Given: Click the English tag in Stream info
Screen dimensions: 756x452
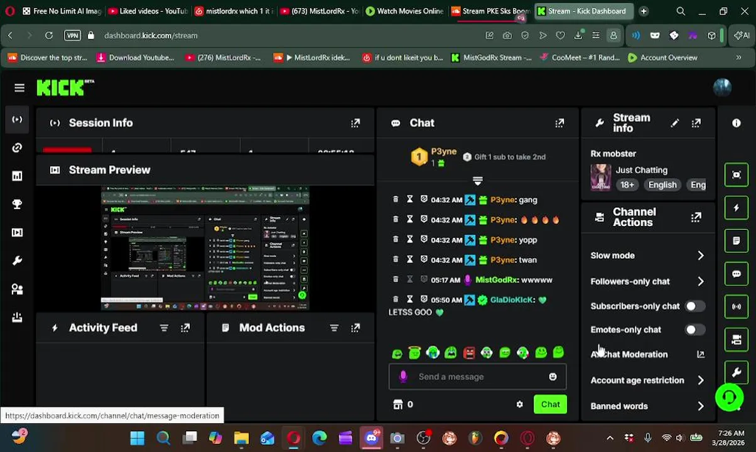Looking at the screenshot, I should click(x=662, y=185).
